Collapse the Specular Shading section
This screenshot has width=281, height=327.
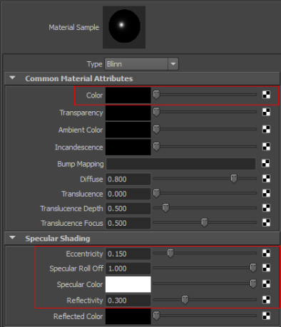tap(12, 238)
